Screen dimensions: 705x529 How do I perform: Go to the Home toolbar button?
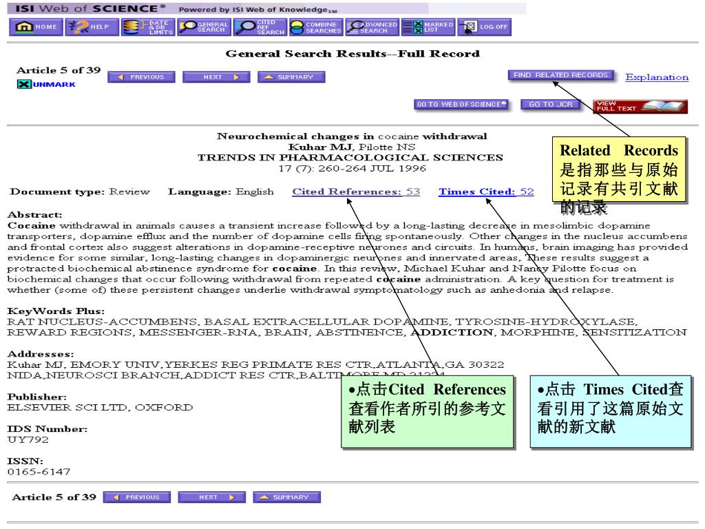tap(36, 27)
